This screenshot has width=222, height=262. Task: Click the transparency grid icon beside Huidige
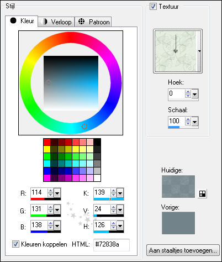point(202,193)
